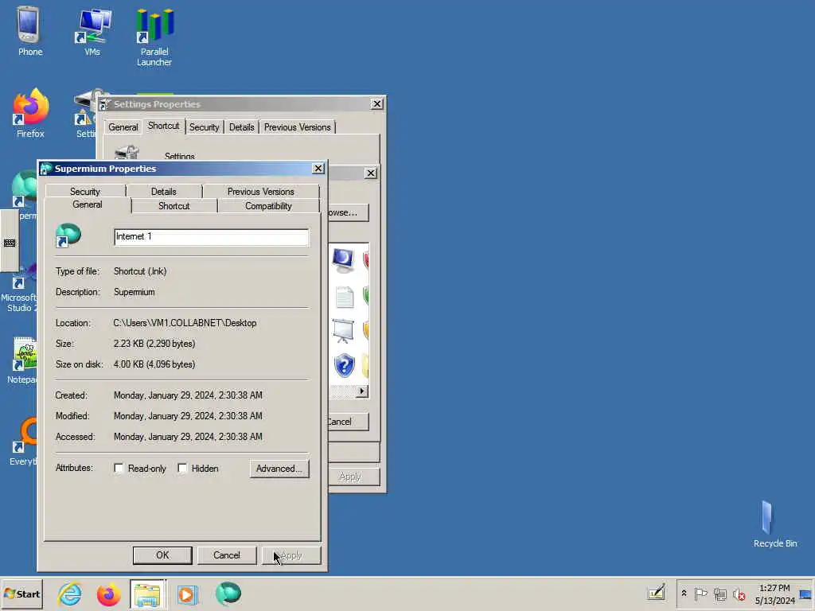Click the shortcut name field containing Internet 1
The width and height of the screenshot is (815, 611).
click(x=211, y=237)
